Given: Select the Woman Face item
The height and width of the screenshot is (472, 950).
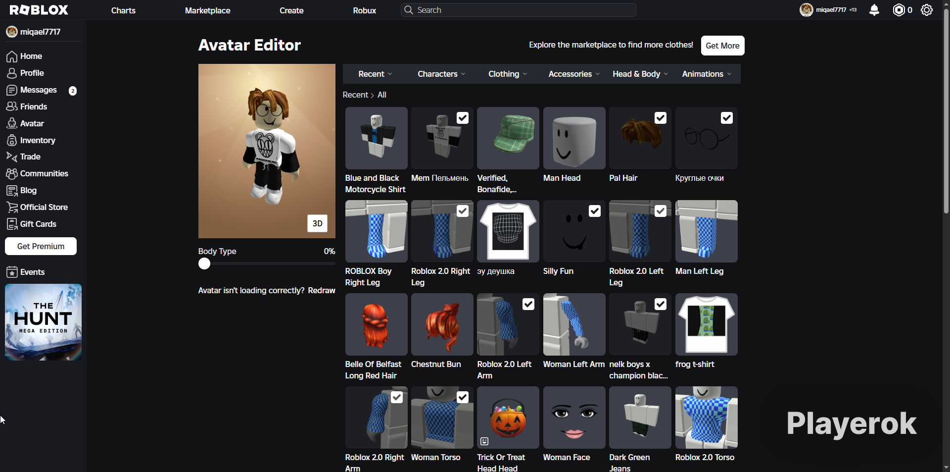Looking at the screenshot, I should pos(574,418).
